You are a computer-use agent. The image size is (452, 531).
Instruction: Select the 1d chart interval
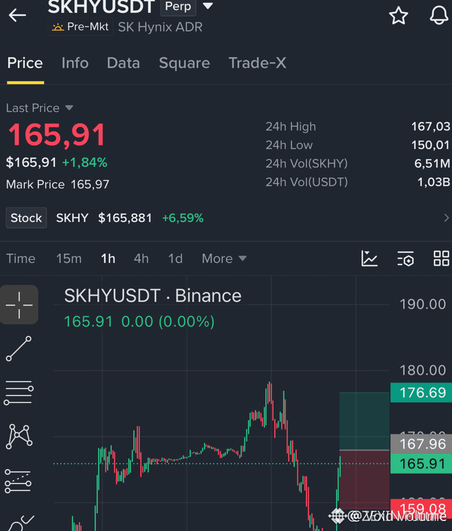pyautogui.click(x=175, y=258)
